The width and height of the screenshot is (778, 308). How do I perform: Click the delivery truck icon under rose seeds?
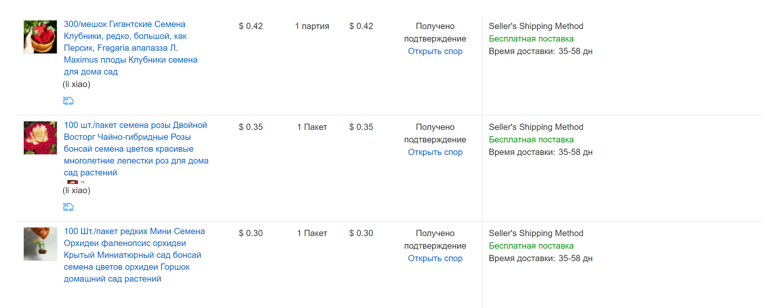pyautogui.click(x=68, y=207)
